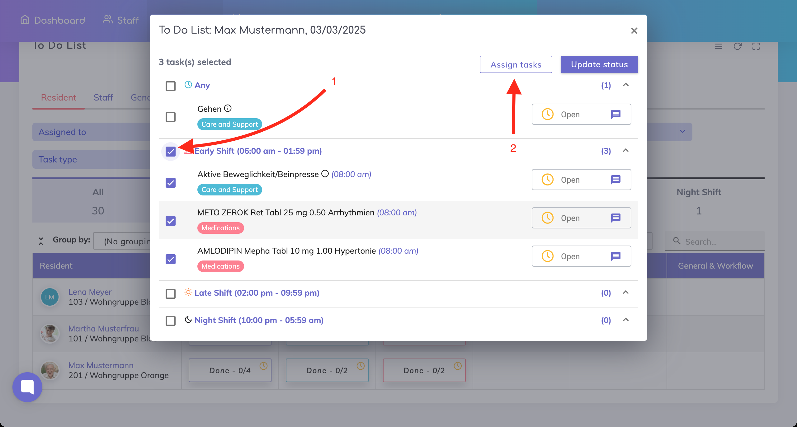The image size is (797, 427).
Task: Switch to the Staff tab
Action: [x=103, y=97]
